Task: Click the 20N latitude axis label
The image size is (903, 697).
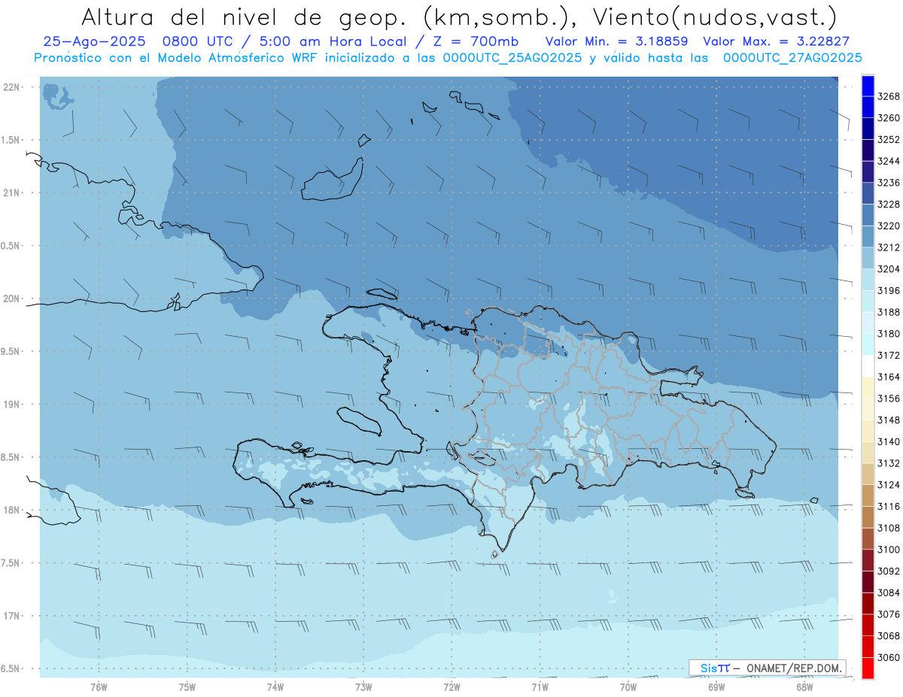Action: click(11, 298)
